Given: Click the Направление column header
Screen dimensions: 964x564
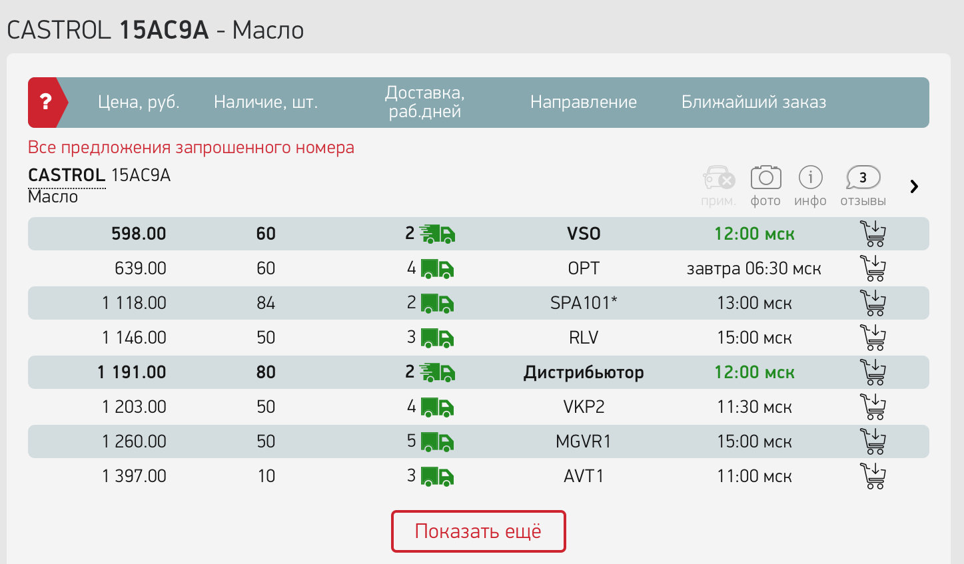Looking at the screenshot, I should point(584,102).
